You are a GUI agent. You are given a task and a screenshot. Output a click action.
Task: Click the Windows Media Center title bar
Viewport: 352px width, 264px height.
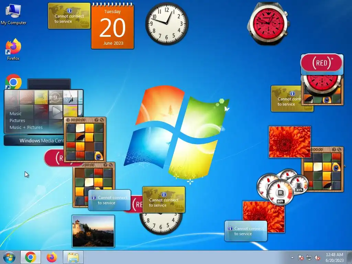click(x=34, y=141)
